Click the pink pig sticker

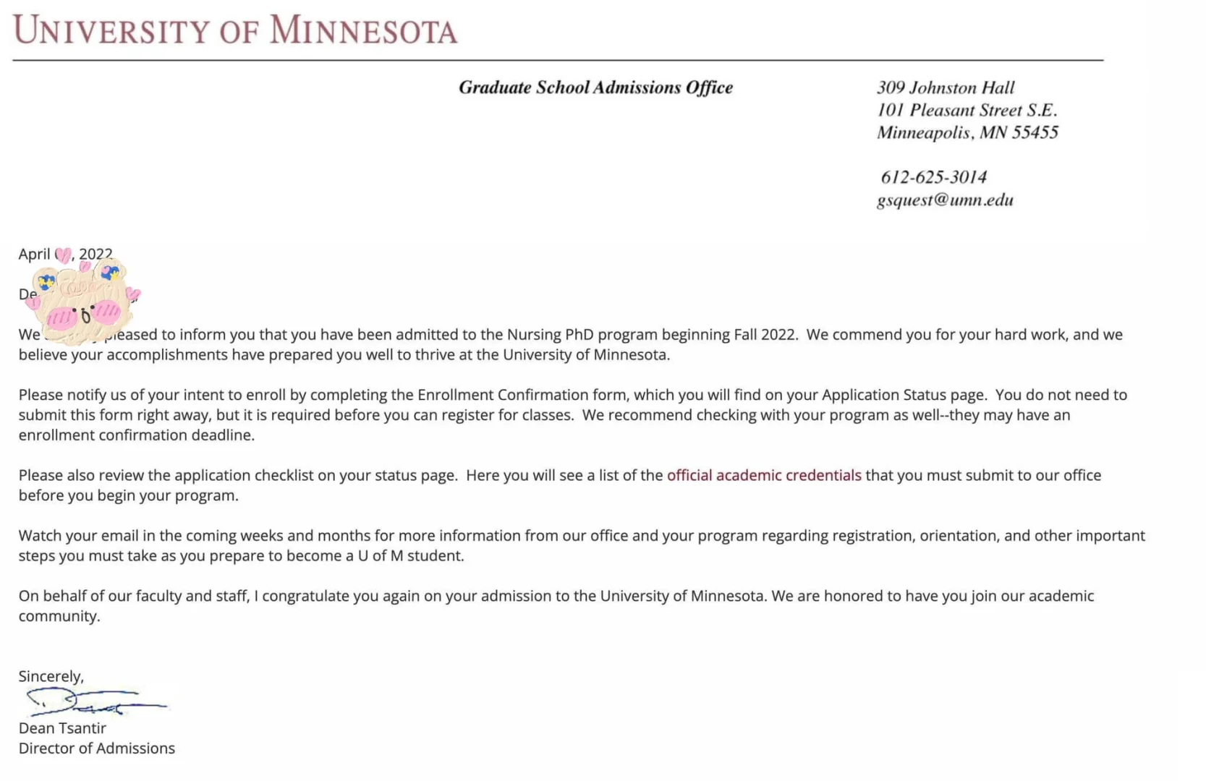click(81, 302)
